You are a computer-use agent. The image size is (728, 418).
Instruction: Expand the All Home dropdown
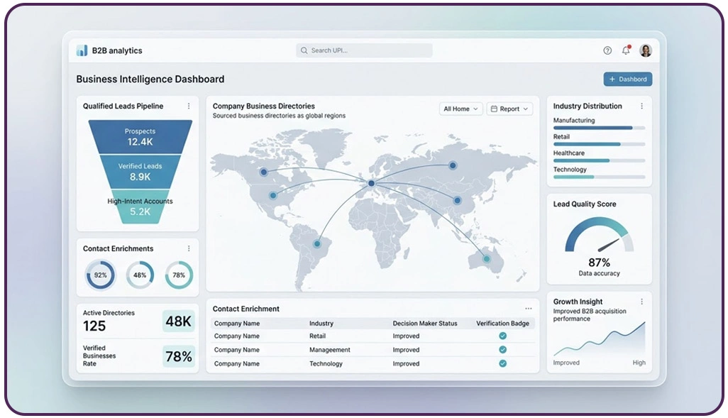461,109
